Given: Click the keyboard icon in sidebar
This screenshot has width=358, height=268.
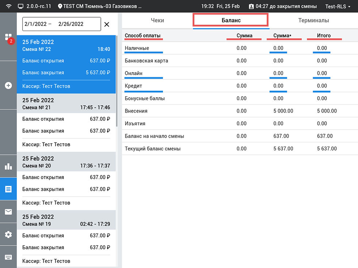Looking at the screenshot, I should (x=8, y=257).
